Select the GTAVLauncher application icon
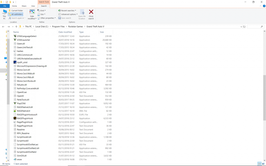 (x=15, y=40)
